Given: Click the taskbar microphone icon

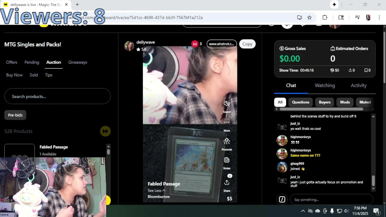Looking at the screenshot, I should [332, 211].
